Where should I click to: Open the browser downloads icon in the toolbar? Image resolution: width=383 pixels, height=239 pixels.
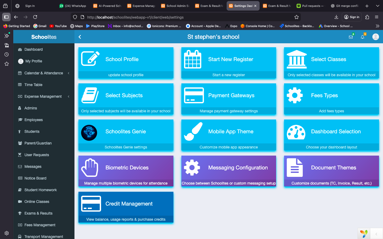coord(336,17)
